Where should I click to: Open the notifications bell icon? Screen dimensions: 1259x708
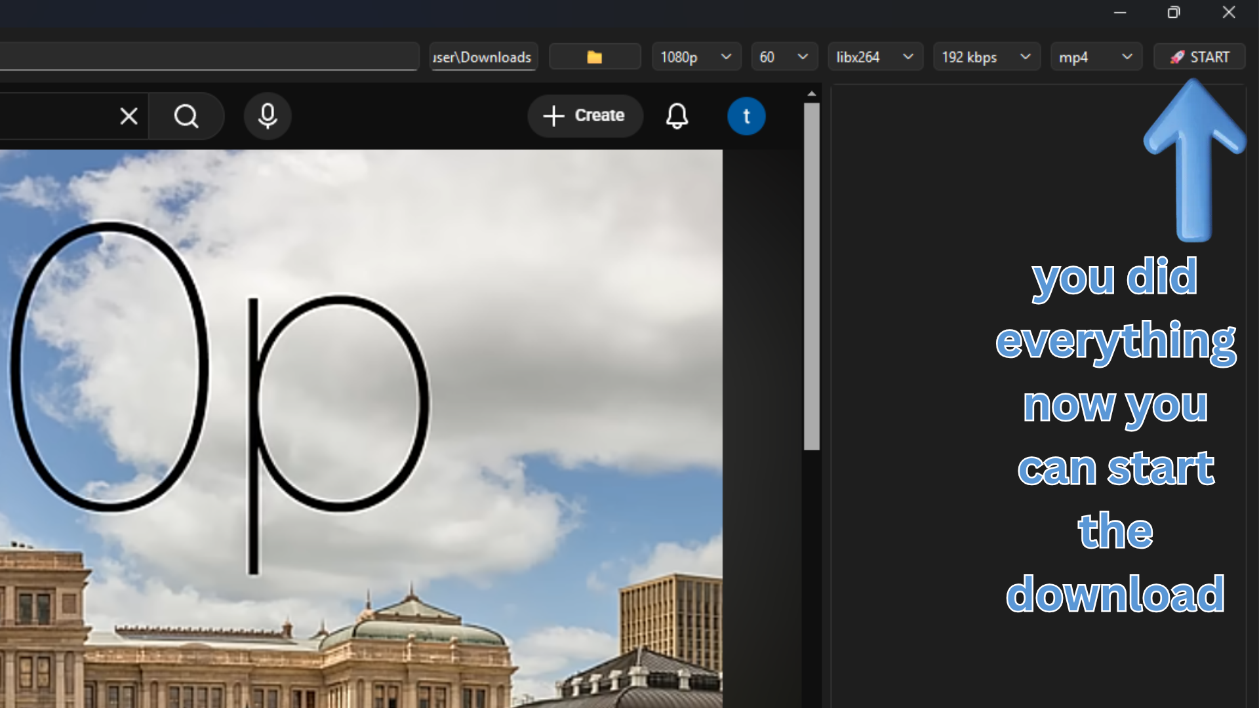(677, 116)
